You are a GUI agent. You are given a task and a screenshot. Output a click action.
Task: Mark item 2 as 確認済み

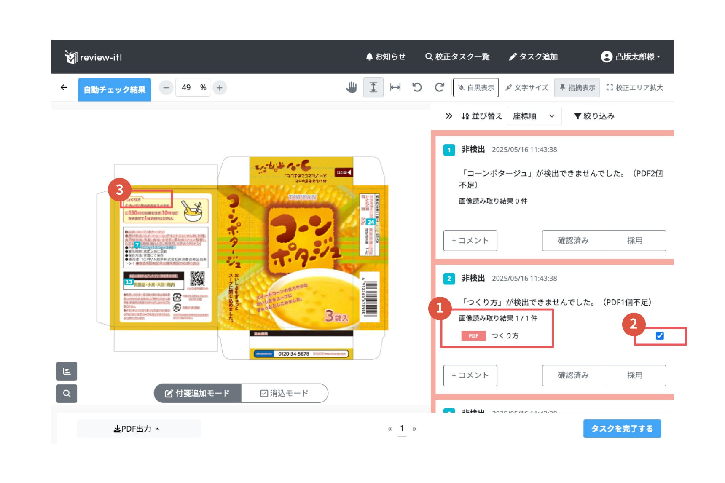(x=573, y=376)
